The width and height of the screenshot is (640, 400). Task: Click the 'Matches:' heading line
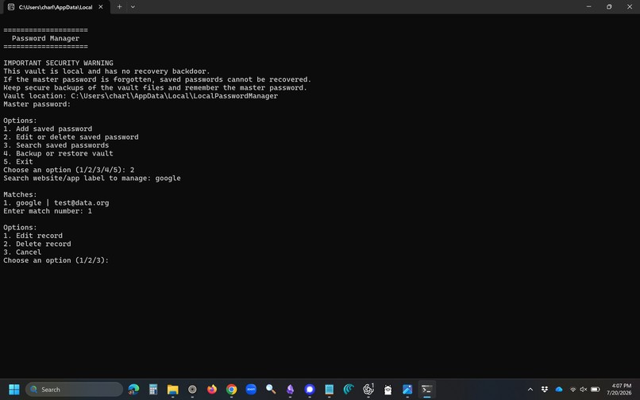click(20, 194)
